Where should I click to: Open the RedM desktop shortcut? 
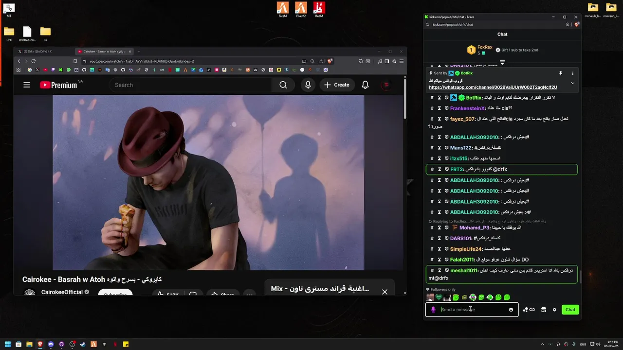319,9
